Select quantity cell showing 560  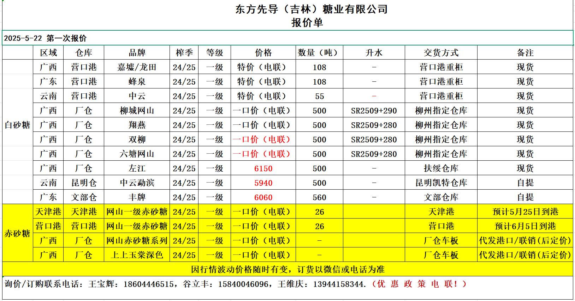pos(319,197)
